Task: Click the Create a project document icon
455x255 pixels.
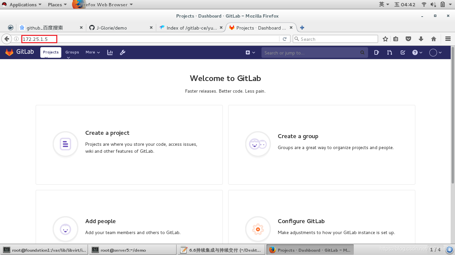Action: [x=65, y=144]
